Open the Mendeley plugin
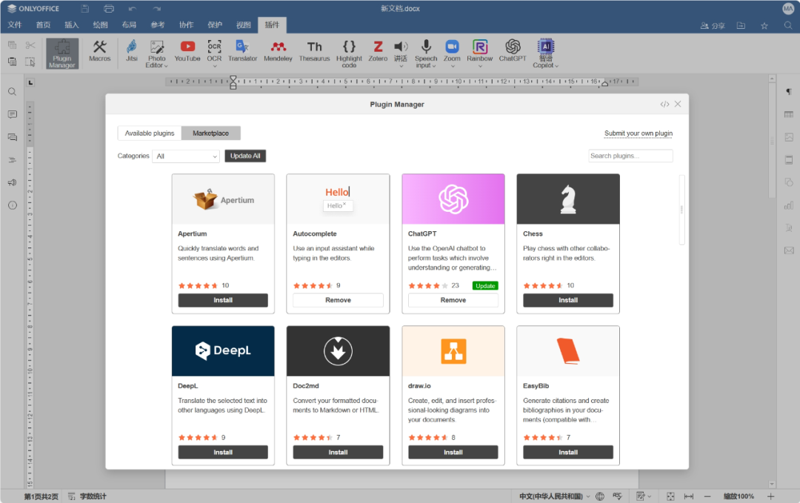800x503 pixels. (x=278, y=52)
